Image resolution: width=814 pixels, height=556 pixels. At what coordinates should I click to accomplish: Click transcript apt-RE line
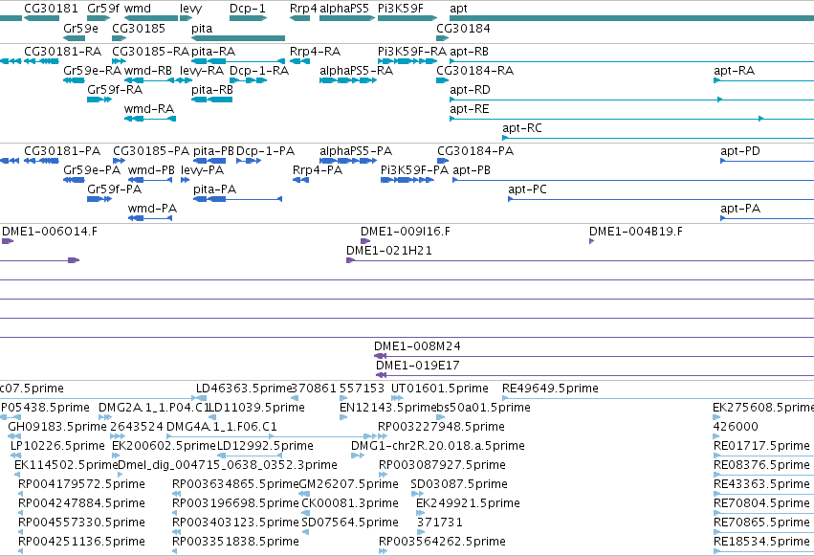pyautogui.click(x=632, y=119)
